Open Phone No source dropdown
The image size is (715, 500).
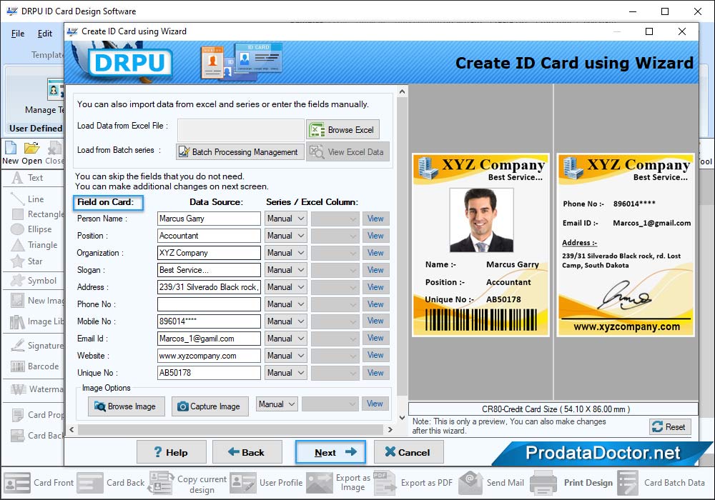pyautogui.click(x=286, y=304)
